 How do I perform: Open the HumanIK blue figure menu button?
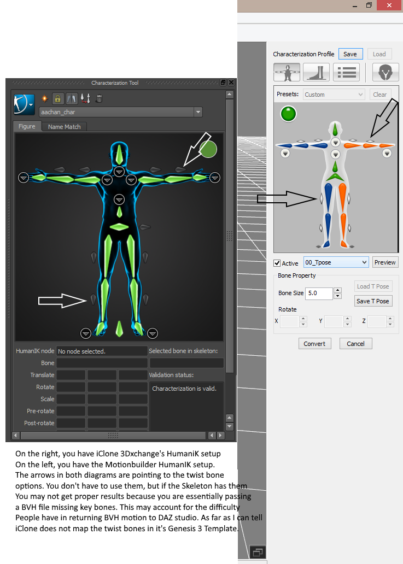tap(24, 102)
